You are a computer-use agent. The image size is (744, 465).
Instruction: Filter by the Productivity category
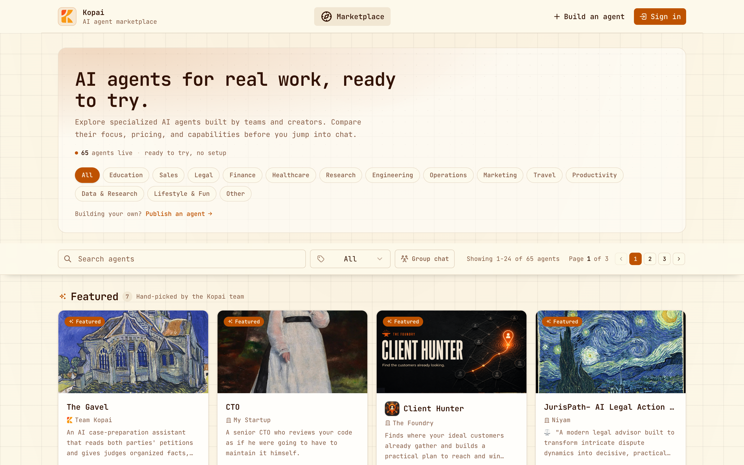coord(595,175)
